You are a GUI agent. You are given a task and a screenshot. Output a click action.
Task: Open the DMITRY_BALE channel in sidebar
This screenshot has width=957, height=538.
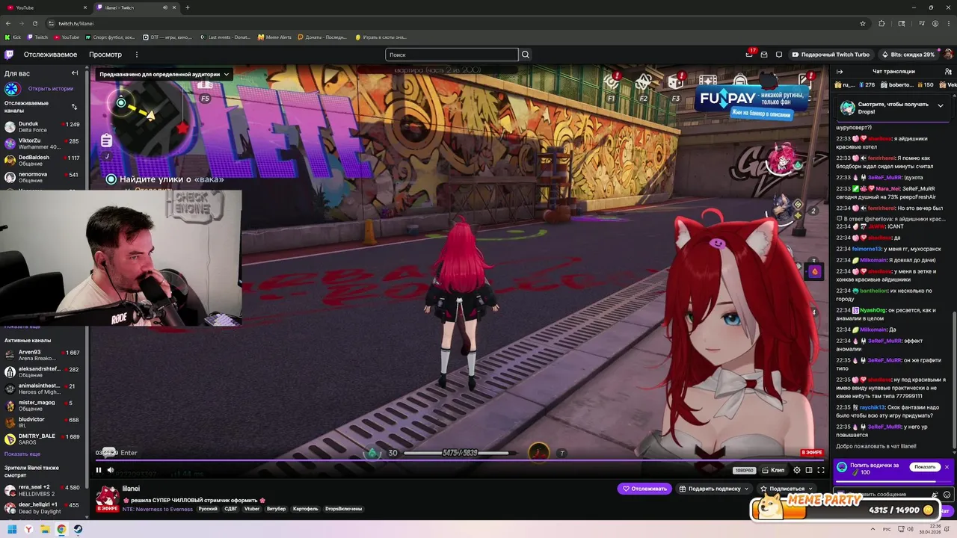(x=42, y=439)
